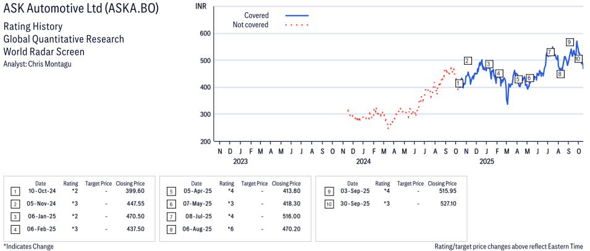Click the red dotted Not covered legend line
The height and width of the screenshot is (251, 590).
click(297, 25)
